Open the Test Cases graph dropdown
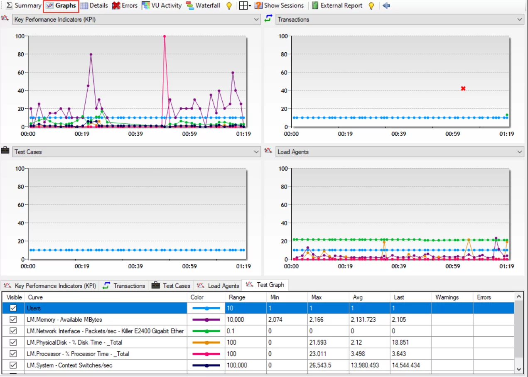This screenshot has width=528, height=377. pos(136,152)
